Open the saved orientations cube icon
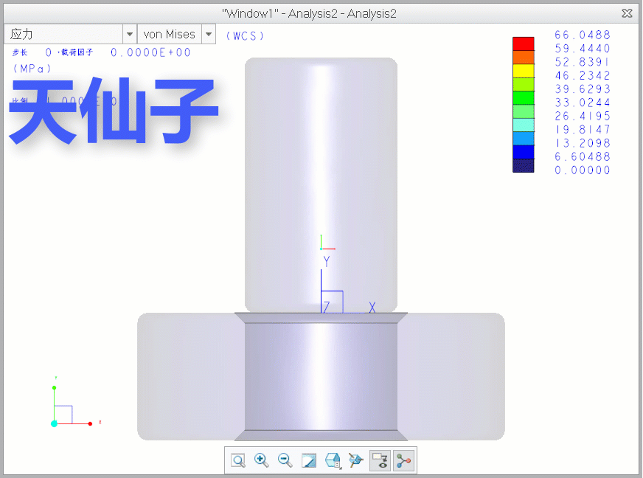 (x=333, y=460)
